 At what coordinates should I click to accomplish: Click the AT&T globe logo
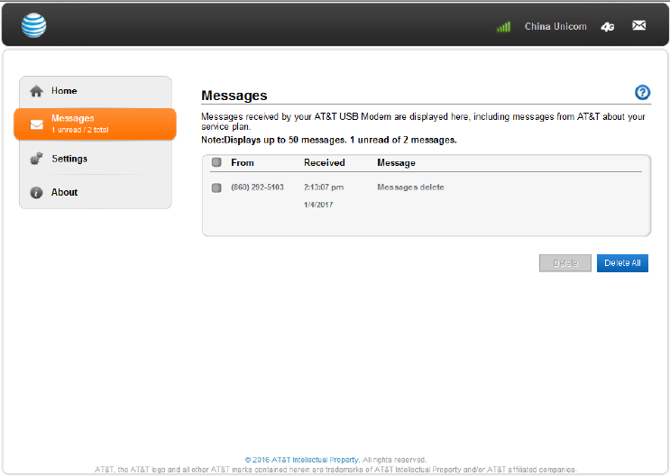coord(33,25)
